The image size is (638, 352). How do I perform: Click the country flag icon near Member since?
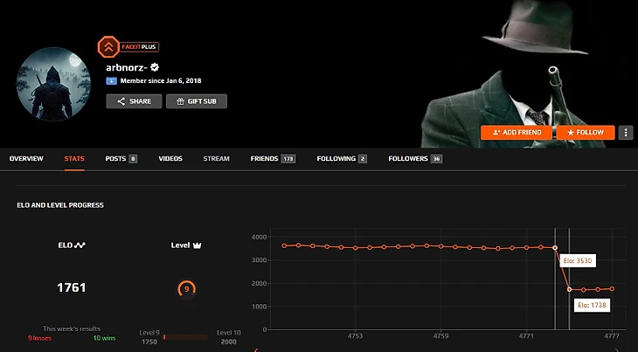click(112, 81)
